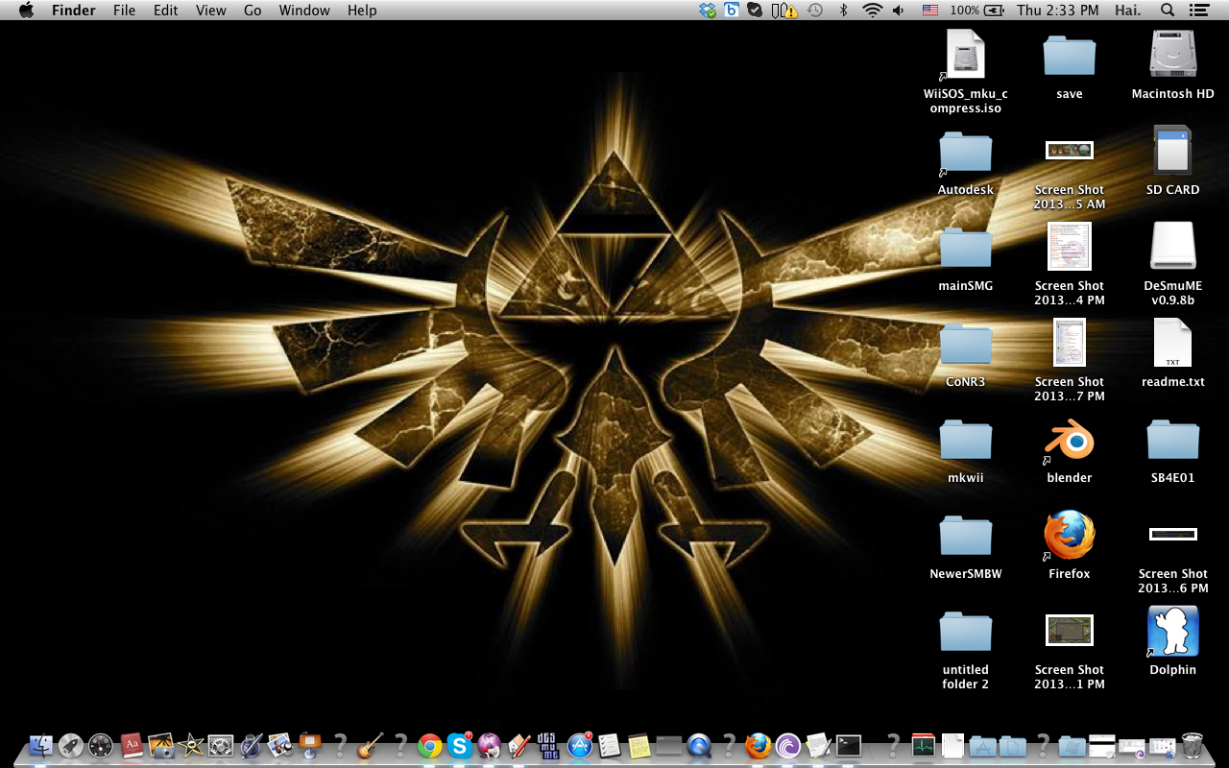Screen dimensions: 1229x768
Task: Open the Trash in the Dock
Action: [1192, 746]
